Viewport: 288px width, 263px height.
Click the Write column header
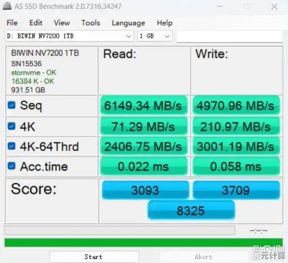[212, 54]
